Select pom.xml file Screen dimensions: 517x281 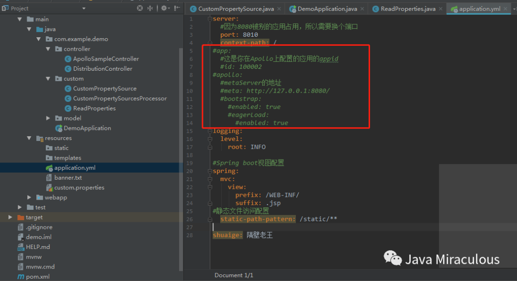[x=38, y=276]
